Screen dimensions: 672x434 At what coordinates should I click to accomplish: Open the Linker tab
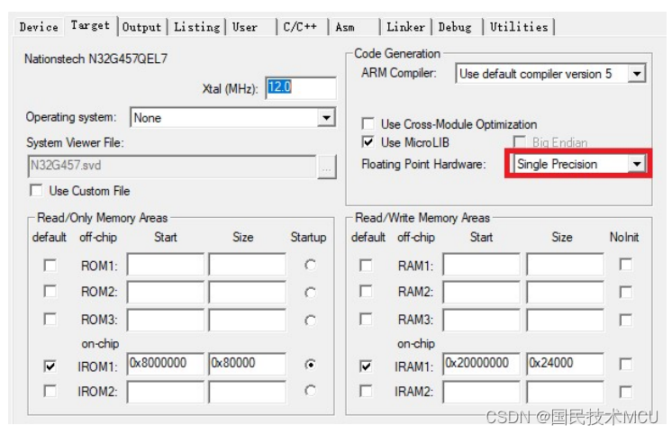(405, 27)
